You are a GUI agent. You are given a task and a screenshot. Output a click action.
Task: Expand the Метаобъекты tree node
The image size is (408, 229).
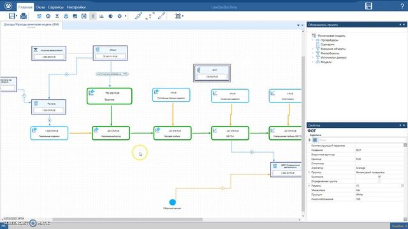tap(313, 53)
